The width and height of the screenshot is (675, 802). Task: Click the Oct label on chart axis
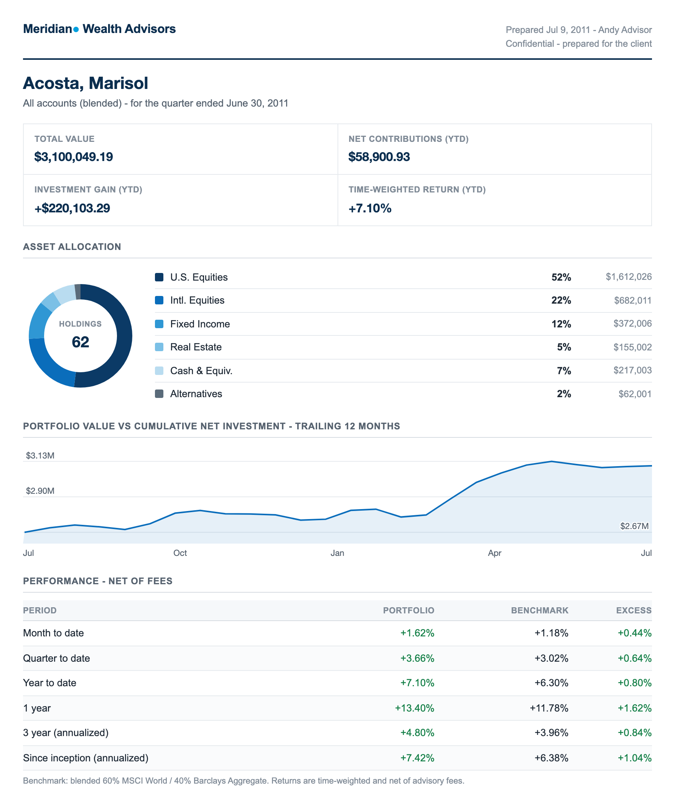pos(180,553)
